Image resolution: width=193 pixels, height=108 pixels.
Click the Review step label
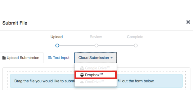click(x=96, y=37)
